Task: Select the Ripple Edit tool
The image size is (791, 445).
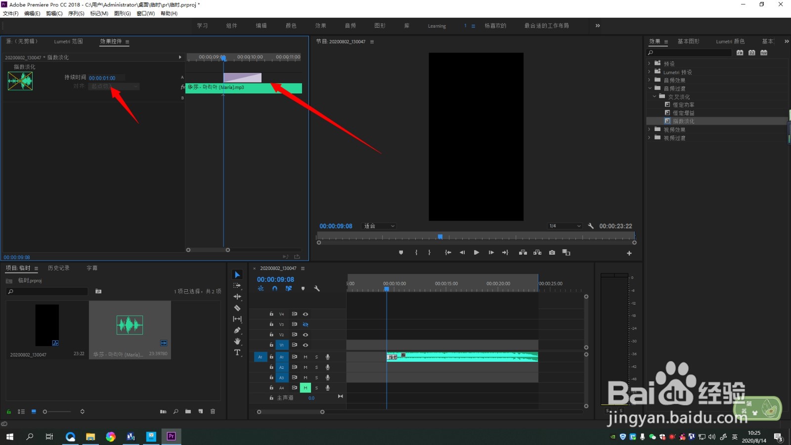Action: coord(237,297)
